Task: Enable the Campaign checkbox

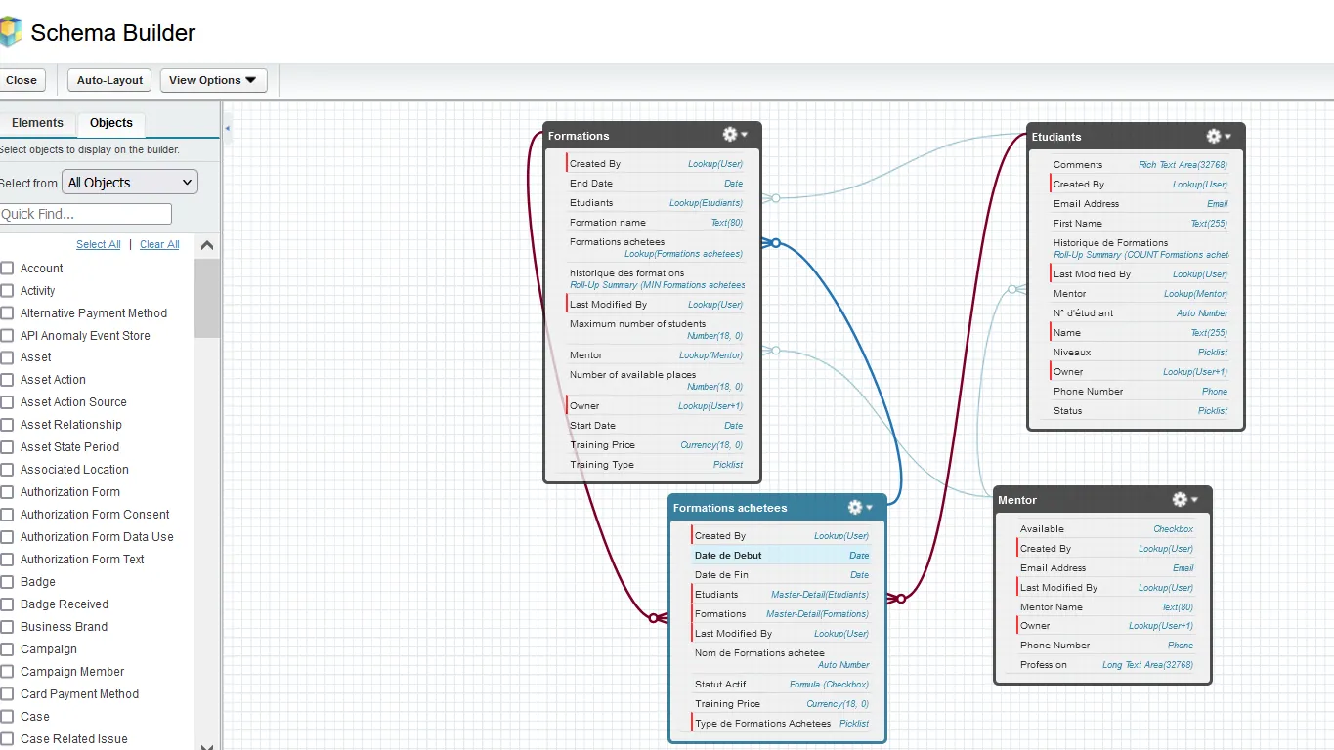Action: 7,648
